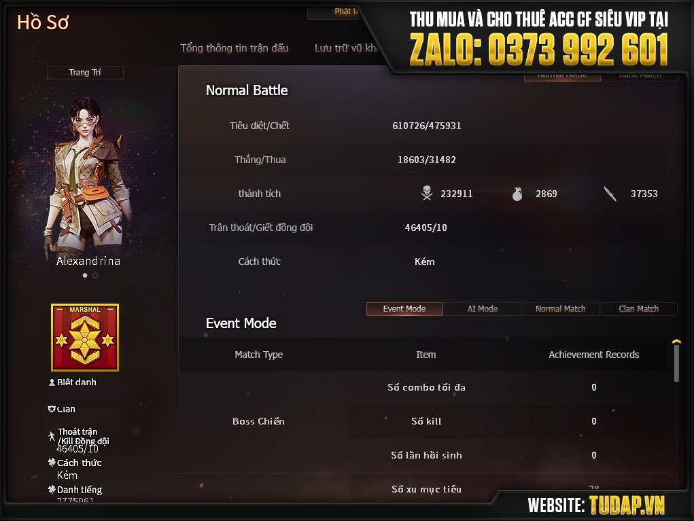Click the Marshal rank badge
The width and height of the screenshot is (694, 521).
85,338
